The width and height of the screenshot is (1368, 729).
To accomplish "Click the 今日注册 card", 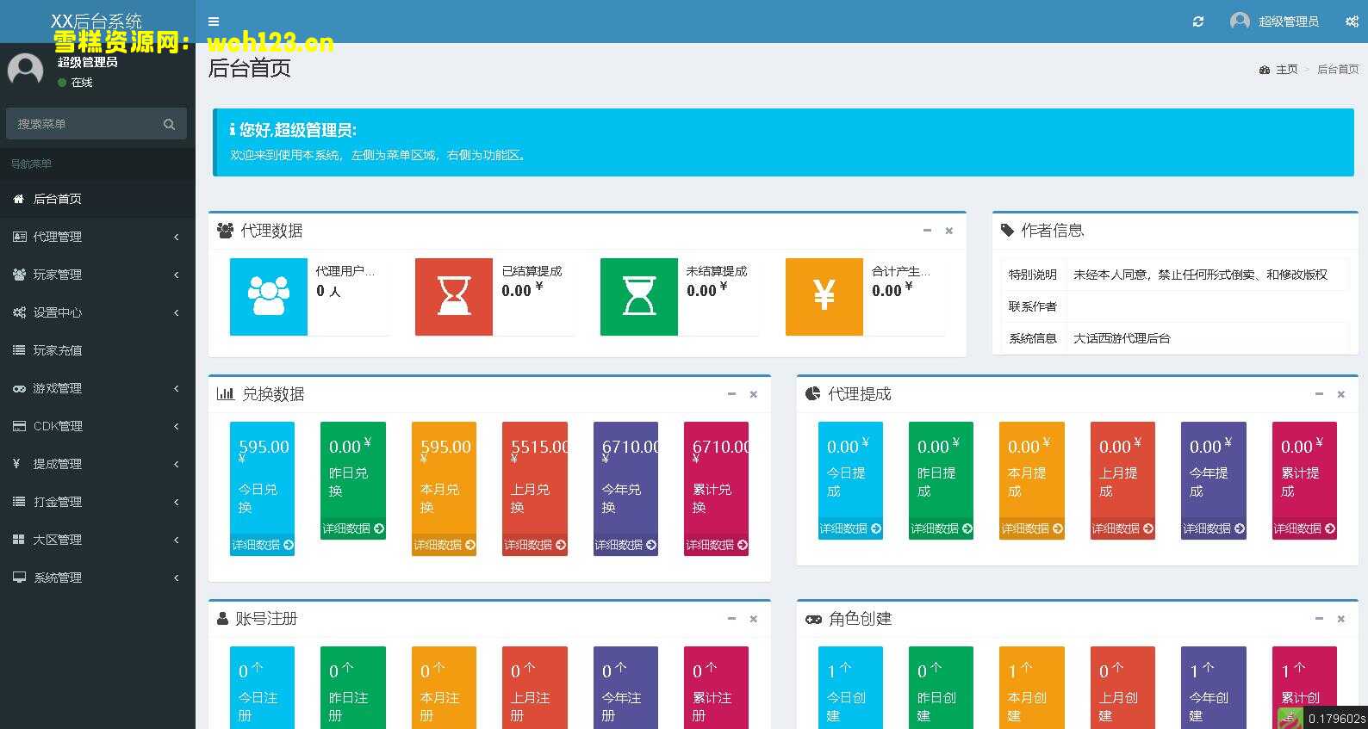I will (263, 688).
